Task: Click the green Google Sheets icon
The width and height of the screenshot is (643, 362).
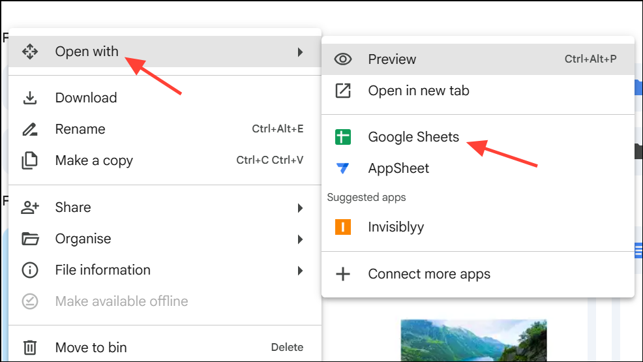Action: pos(343,137)
